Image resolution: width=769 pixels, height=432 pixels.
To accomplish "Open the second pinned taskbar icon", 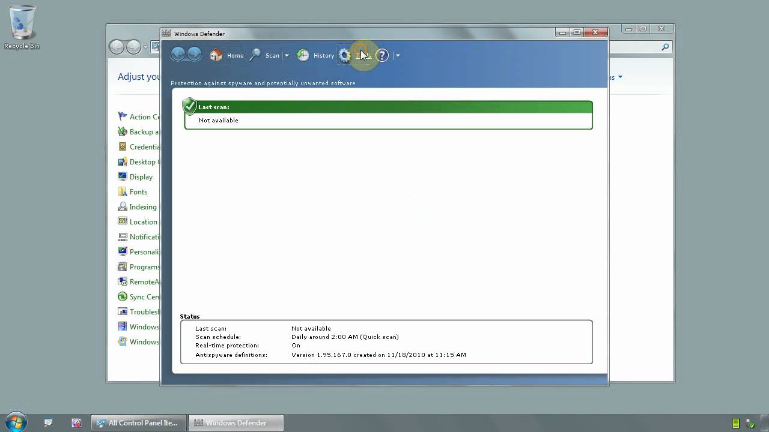I will (76, 423).
